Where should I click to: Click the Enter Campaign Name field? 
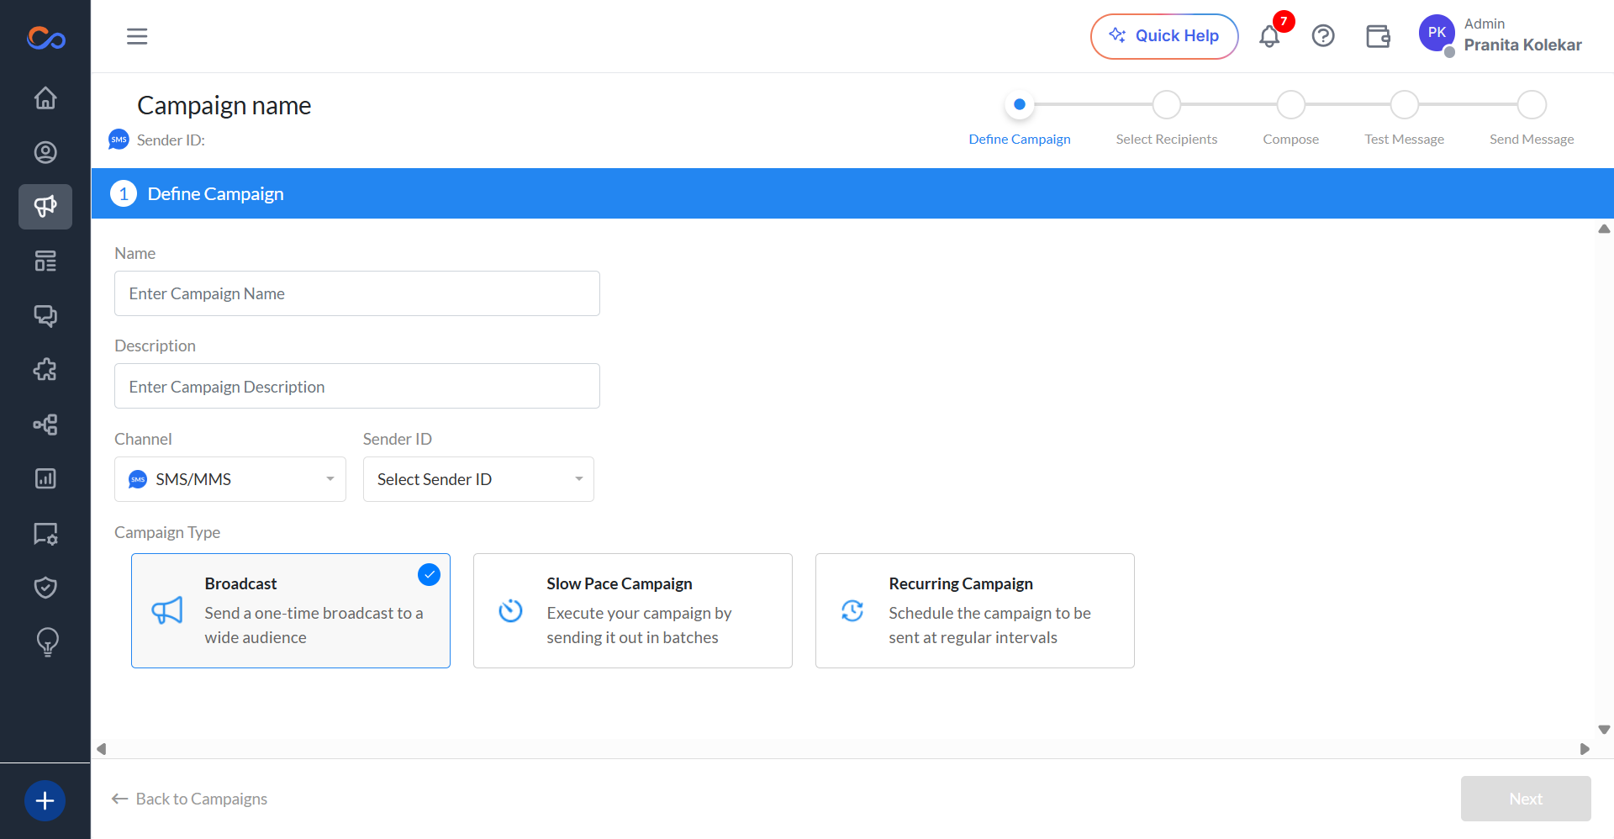(x=357, y=293)
